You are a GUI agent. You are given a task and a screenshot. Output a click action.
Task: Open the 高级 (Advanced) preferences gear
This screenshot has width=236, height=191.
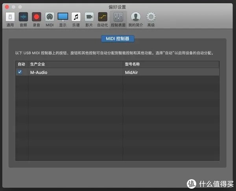click(x=151, y=20)
